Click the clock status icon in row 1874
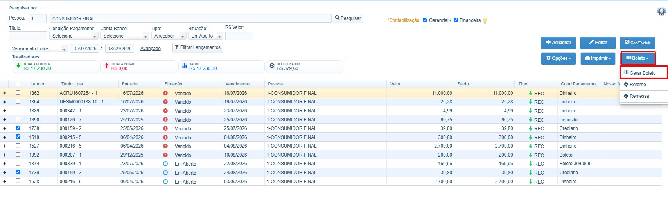Image resolution: width=668 pixels, height=209 pixels. [x=165, y=164]
